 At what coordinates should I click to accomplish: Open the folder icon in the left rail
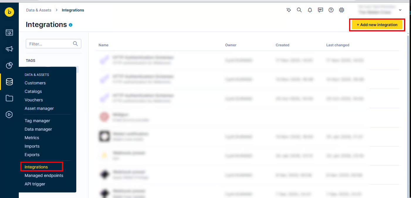coord(9,98)
